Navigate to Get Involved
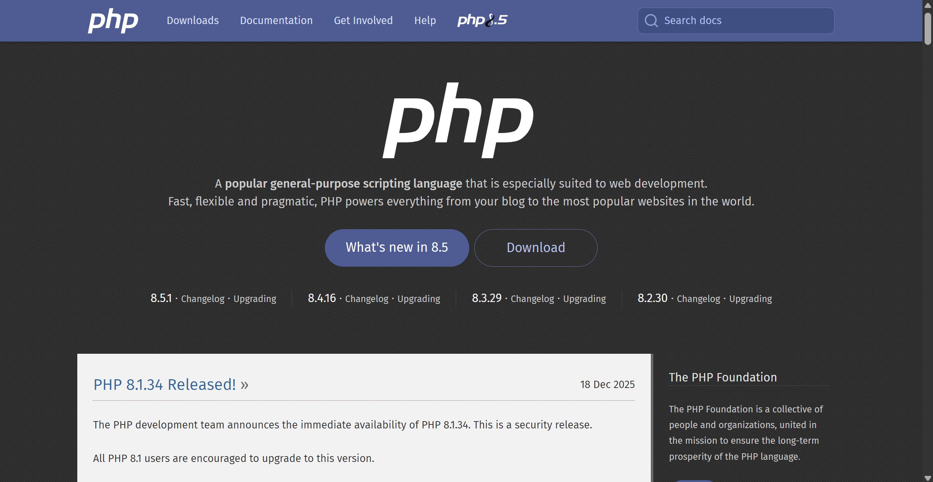The image size is (933, 482). point(363,20)
